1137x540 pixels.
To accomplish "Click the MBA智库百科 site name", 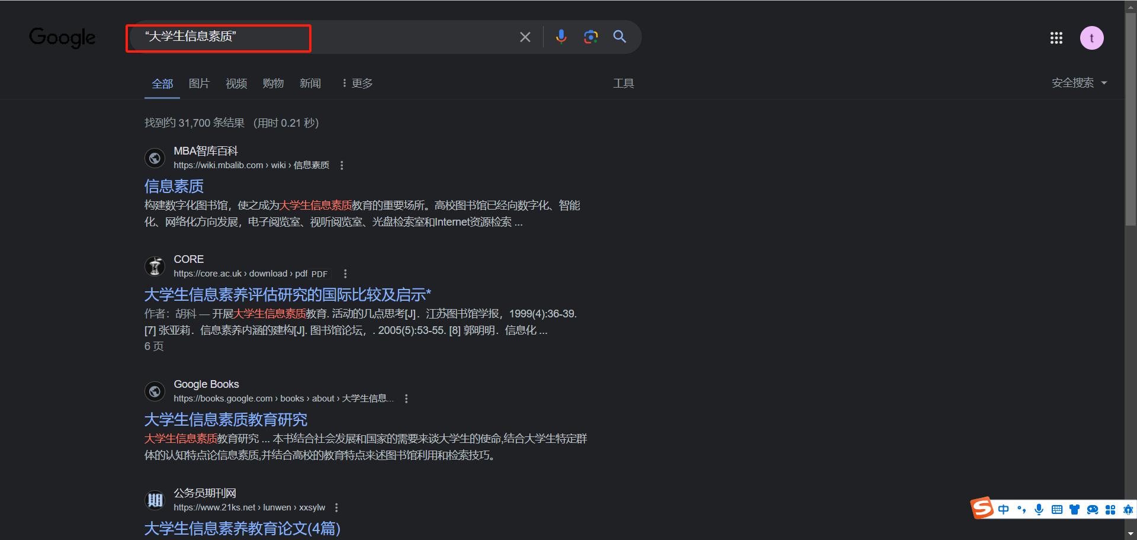I will click(205, 151).
